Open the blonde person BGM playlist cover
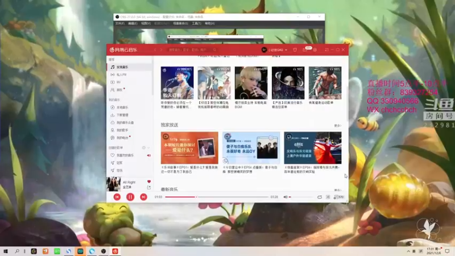Viewport: 455px width, 256px height. (251, 83)
